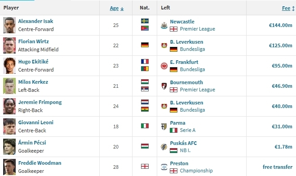
Task: Open the Puskás AFC club page
Action: tap(183, 143)
